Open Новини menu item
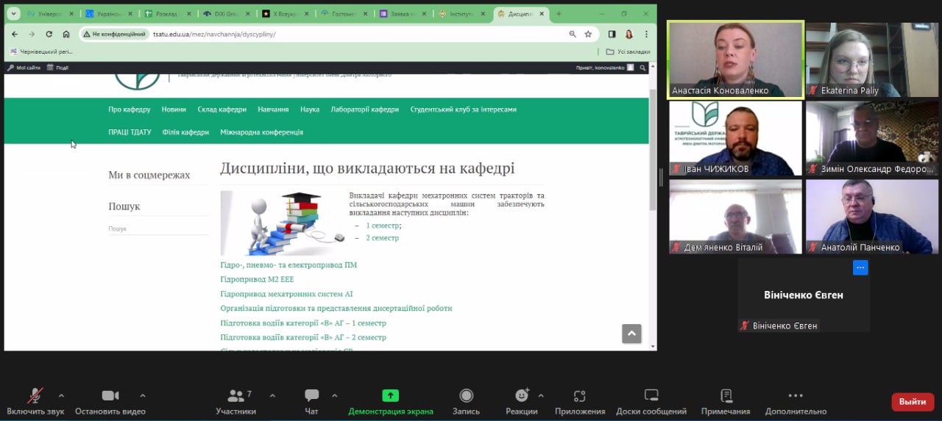The height and width of the screenshot is (421, 942). point(174,109)
